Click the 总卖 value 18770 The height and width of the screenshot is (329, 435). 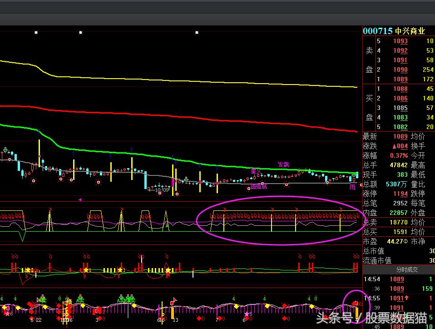(399, 222)
